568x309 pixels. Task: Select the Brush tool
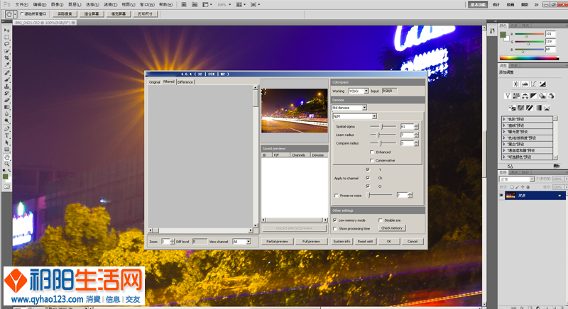coord(6,79)
